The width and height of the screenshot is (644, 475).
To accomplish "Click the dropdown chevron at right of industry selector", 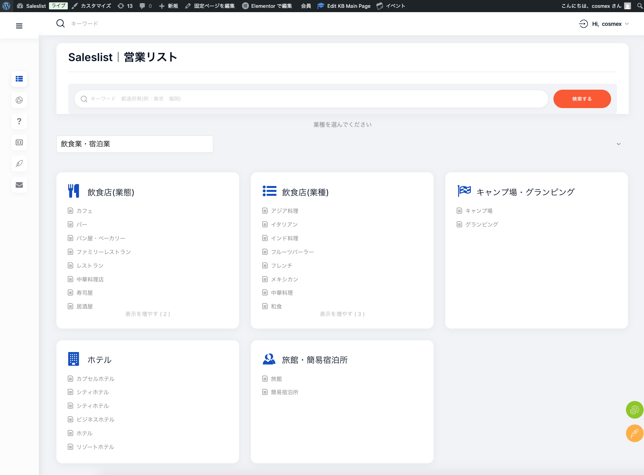I will click(619, 144).
